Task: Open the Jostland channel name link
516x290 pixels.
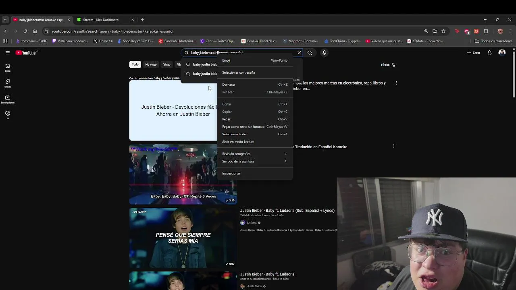Action: click(252, 223)
